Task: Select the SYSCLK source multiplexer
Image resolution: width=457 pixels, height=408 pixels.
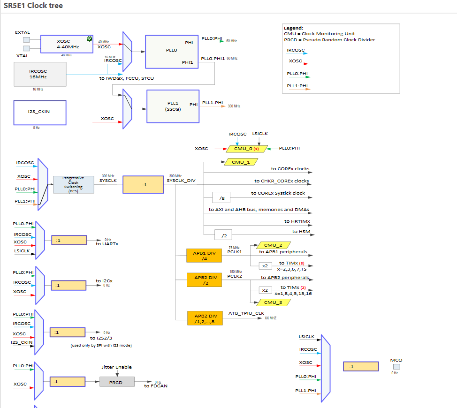Action: coord(43,184)
